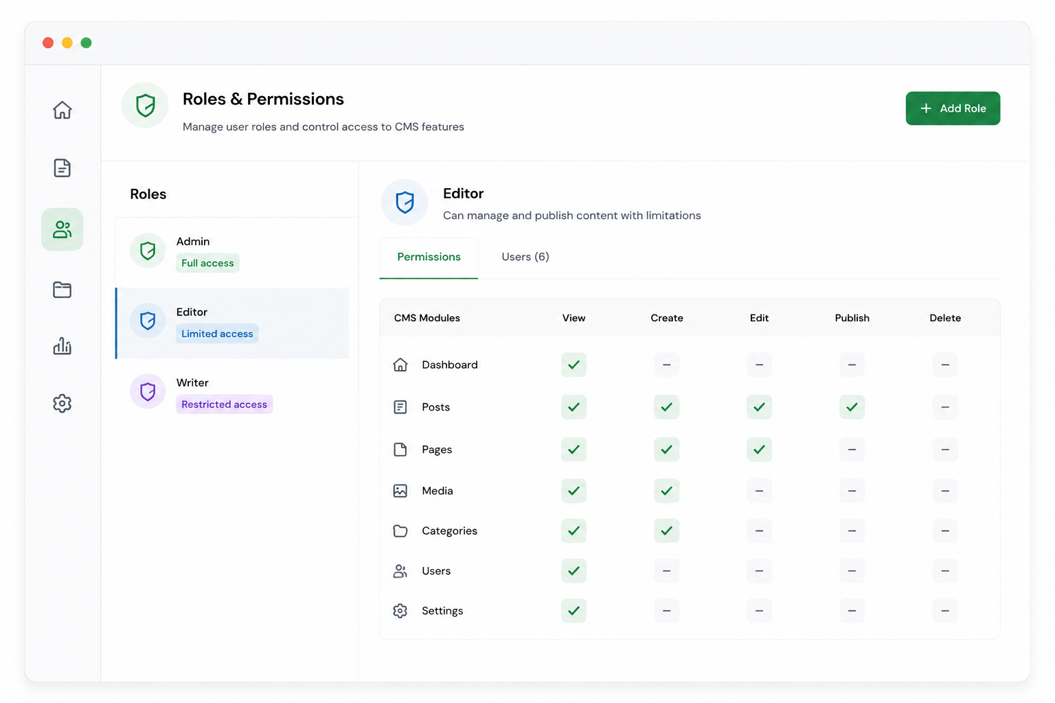The height and width of the screenshot is (703, 1055).
Task: Click the Categories module folder icon
Action: coord(400,531)
